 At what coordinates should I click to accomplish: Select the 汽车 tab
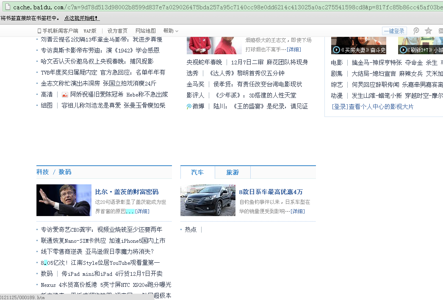pos(197,172)
